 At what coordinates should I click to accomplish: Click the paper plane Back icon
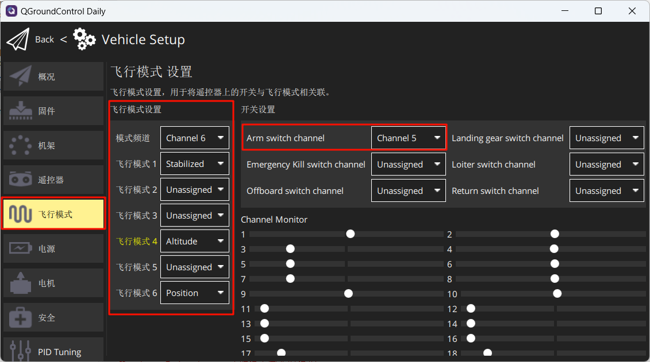17,40
